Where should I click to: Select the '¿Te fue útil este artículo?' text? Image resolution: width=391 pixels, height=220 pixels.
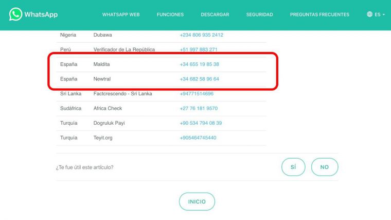click(x=84, y=167)
